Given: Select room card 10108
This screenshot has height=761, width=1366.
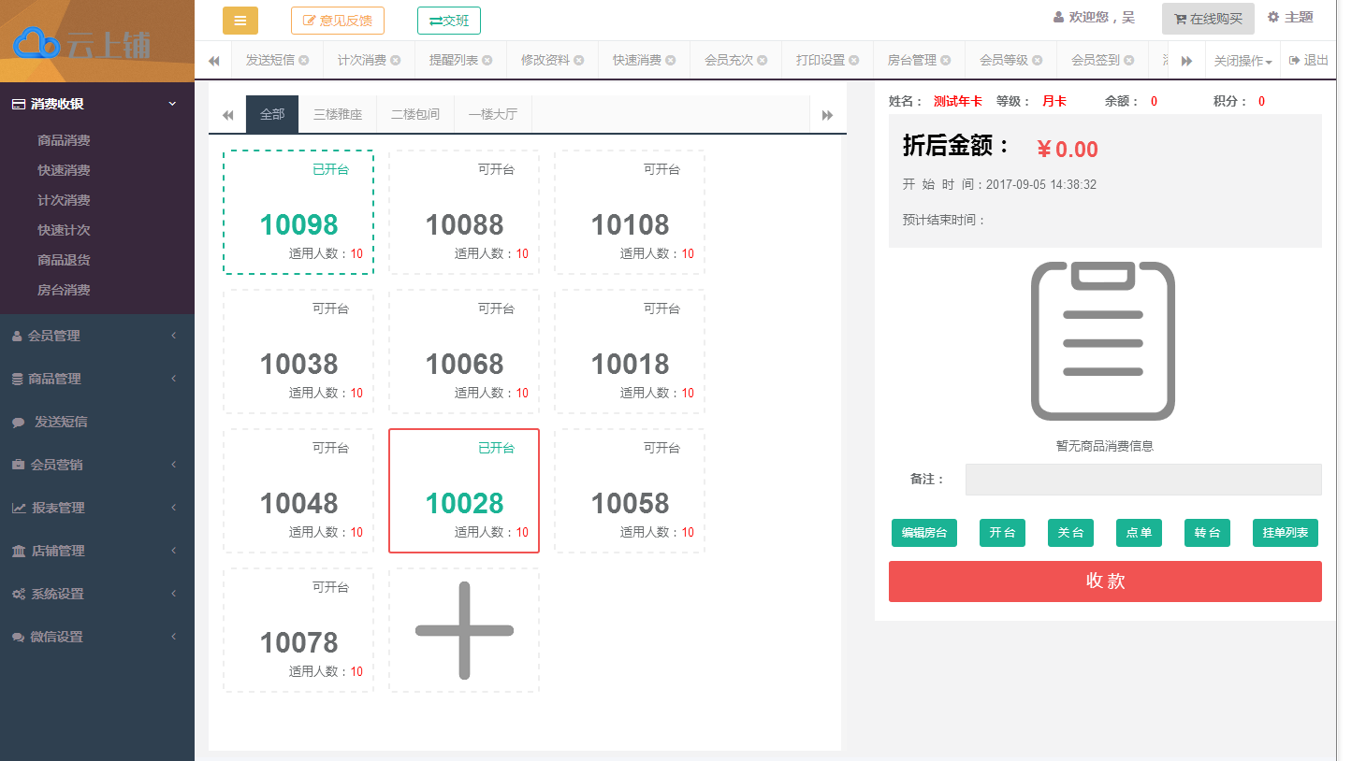Looking at the screenshot, I should (630, 212).
